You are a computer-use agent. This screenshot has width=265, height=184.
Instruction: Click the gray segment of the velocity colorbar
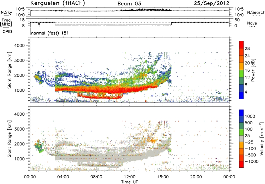coord(241,139)
